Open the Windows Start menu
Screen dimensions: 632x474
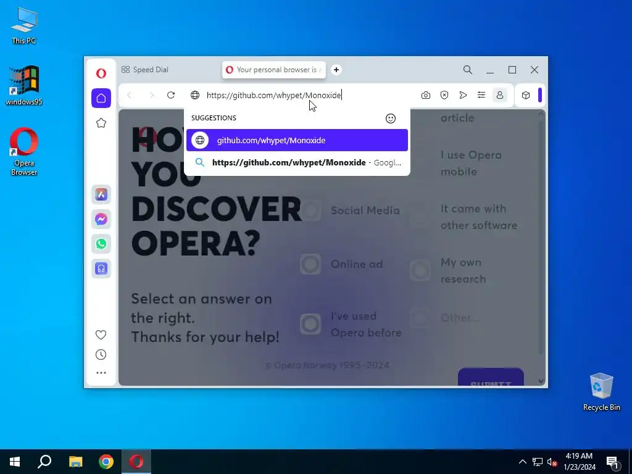pyautogui.click(x=15, y=462)
